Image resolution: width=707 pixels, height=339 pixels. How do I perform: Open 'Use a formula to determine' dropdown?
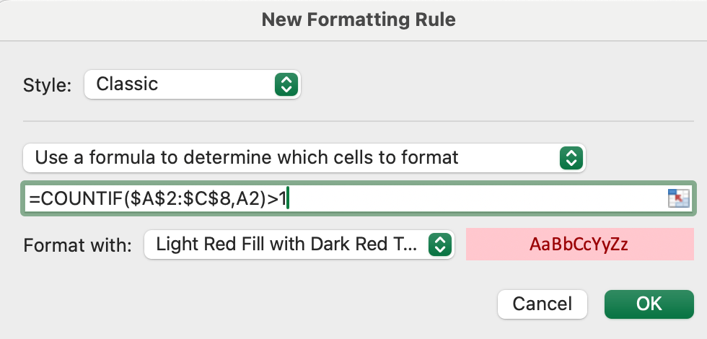[304, 158]
